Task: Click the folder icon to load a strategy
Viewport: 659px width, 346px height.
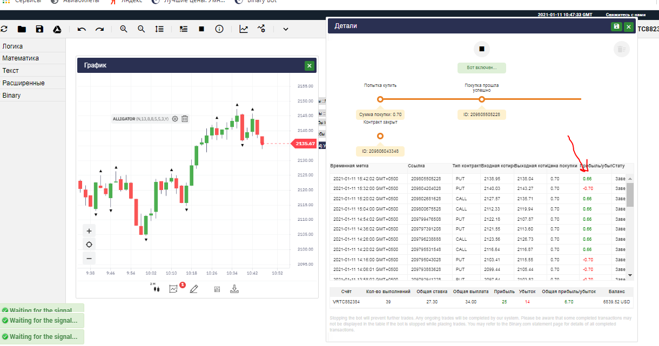Action: coord(22,29)
